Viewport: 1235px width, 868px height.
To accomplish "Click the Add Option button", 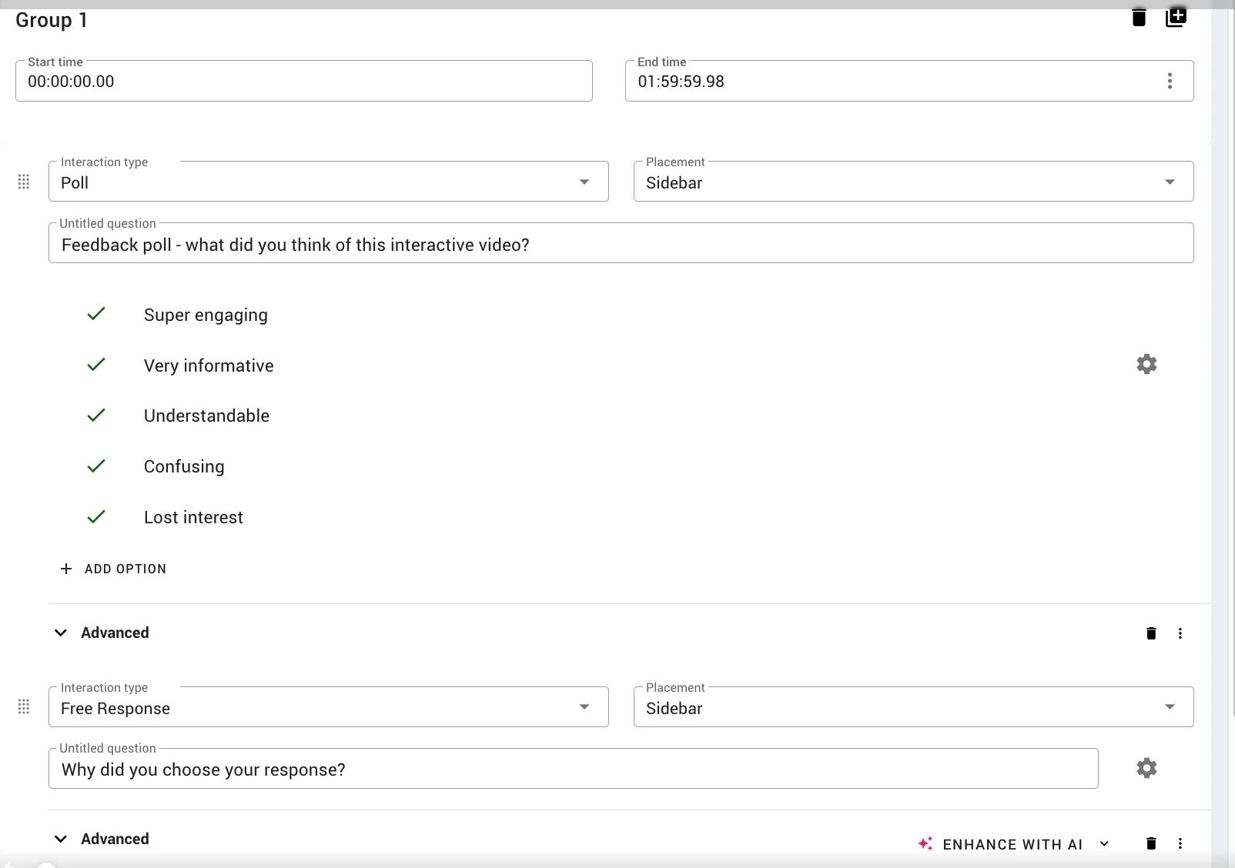I will click(x=113, y=569).
